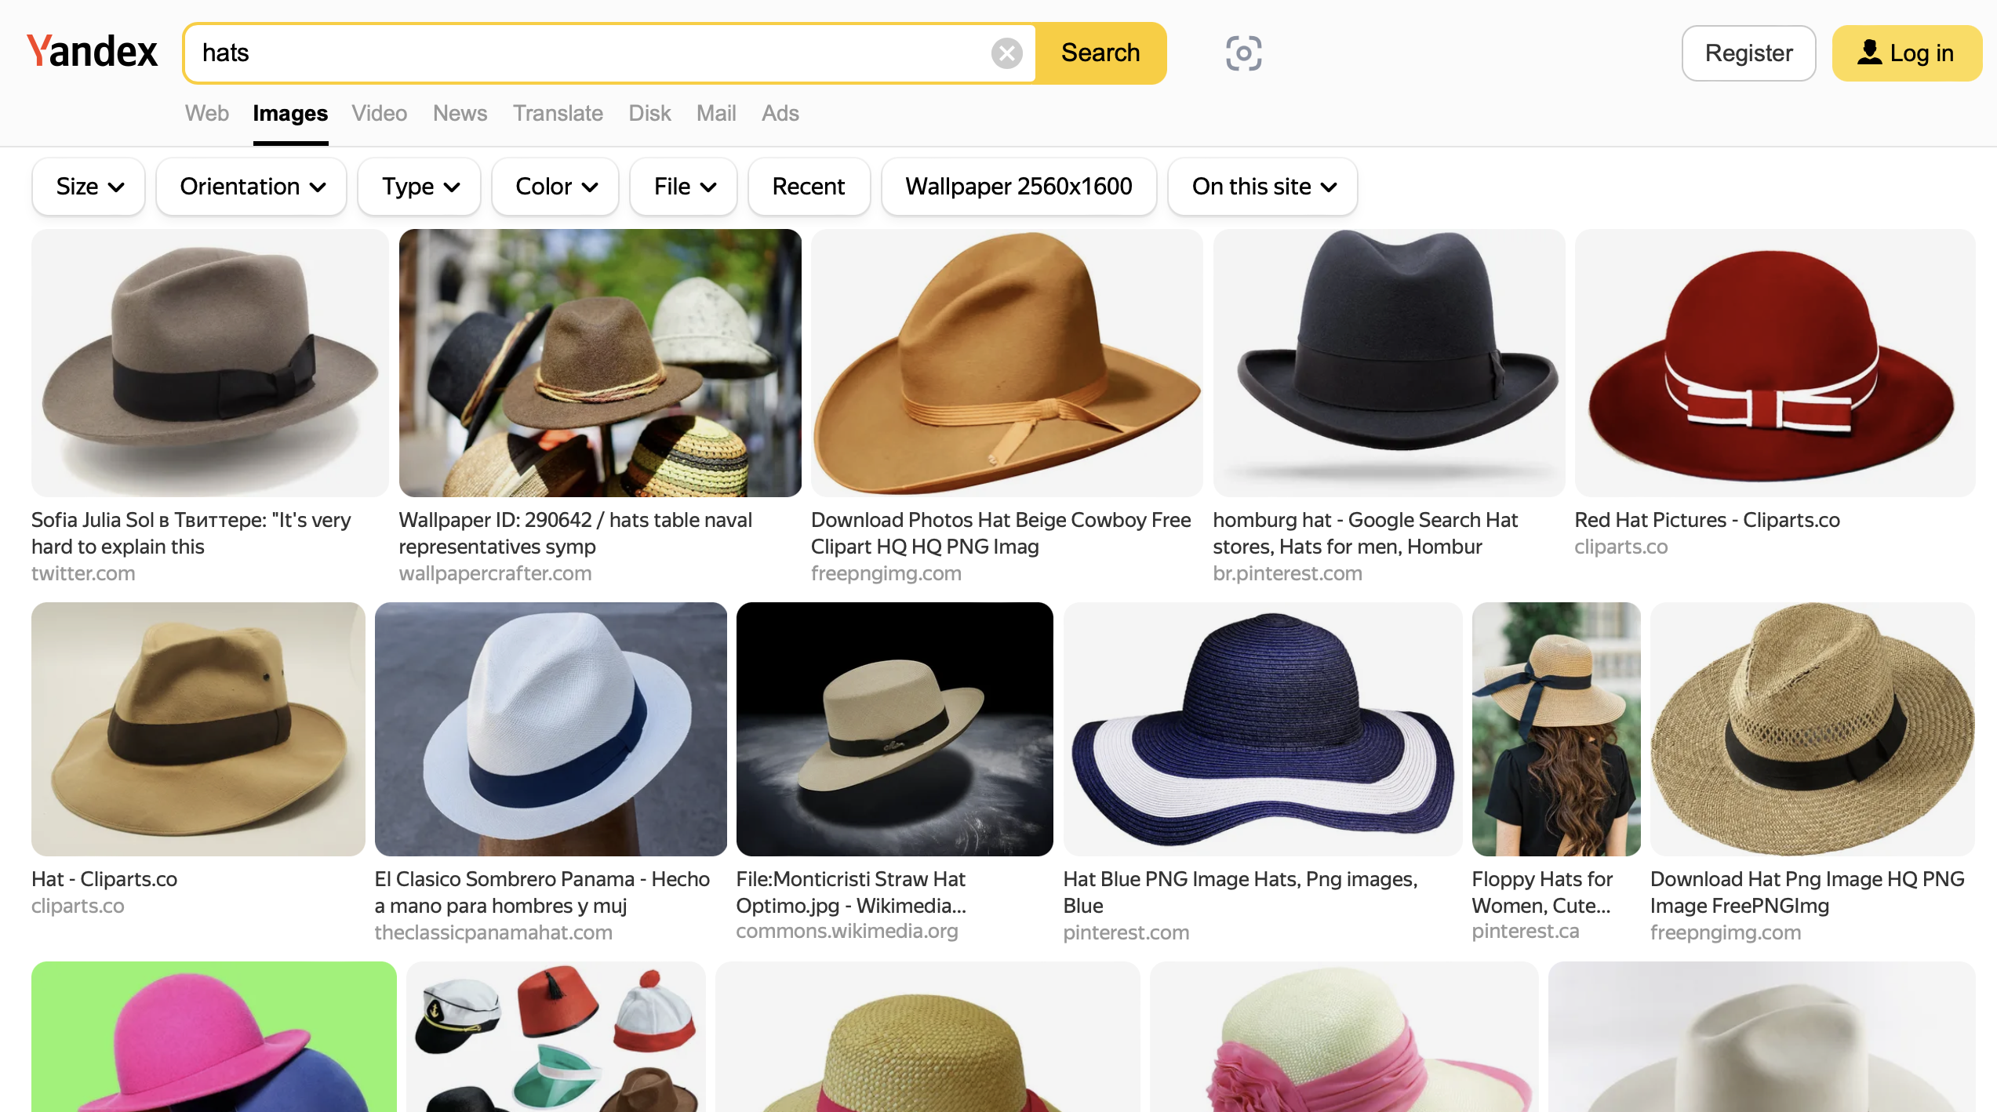
Task: Go to the Mail tab
Action: pos(716,113)
